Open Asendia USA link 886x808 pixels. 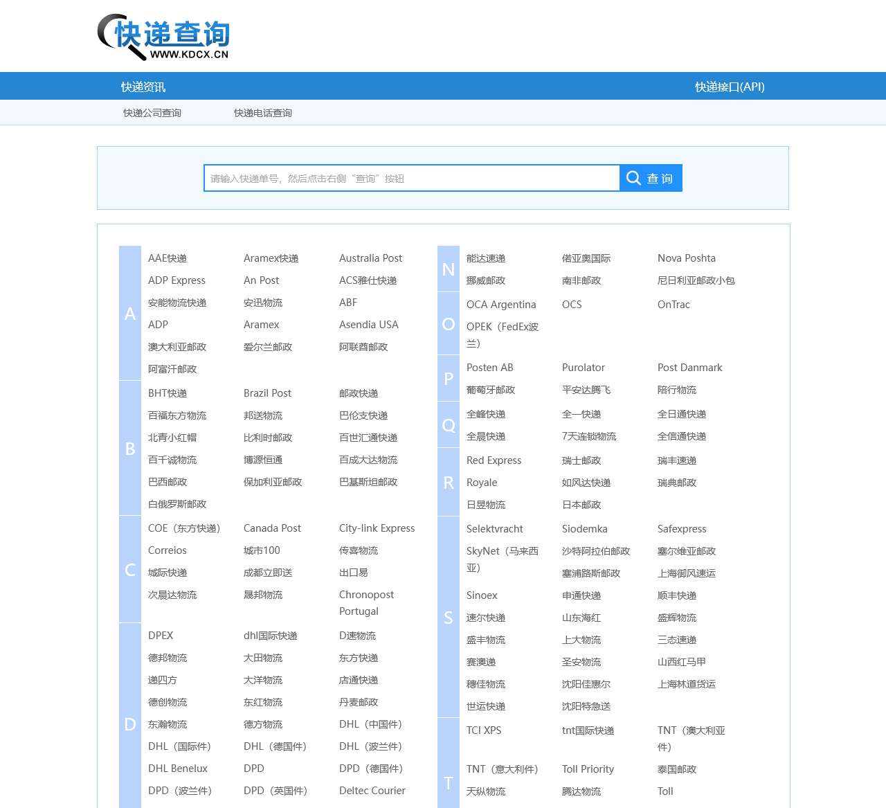tap(368, 325)
